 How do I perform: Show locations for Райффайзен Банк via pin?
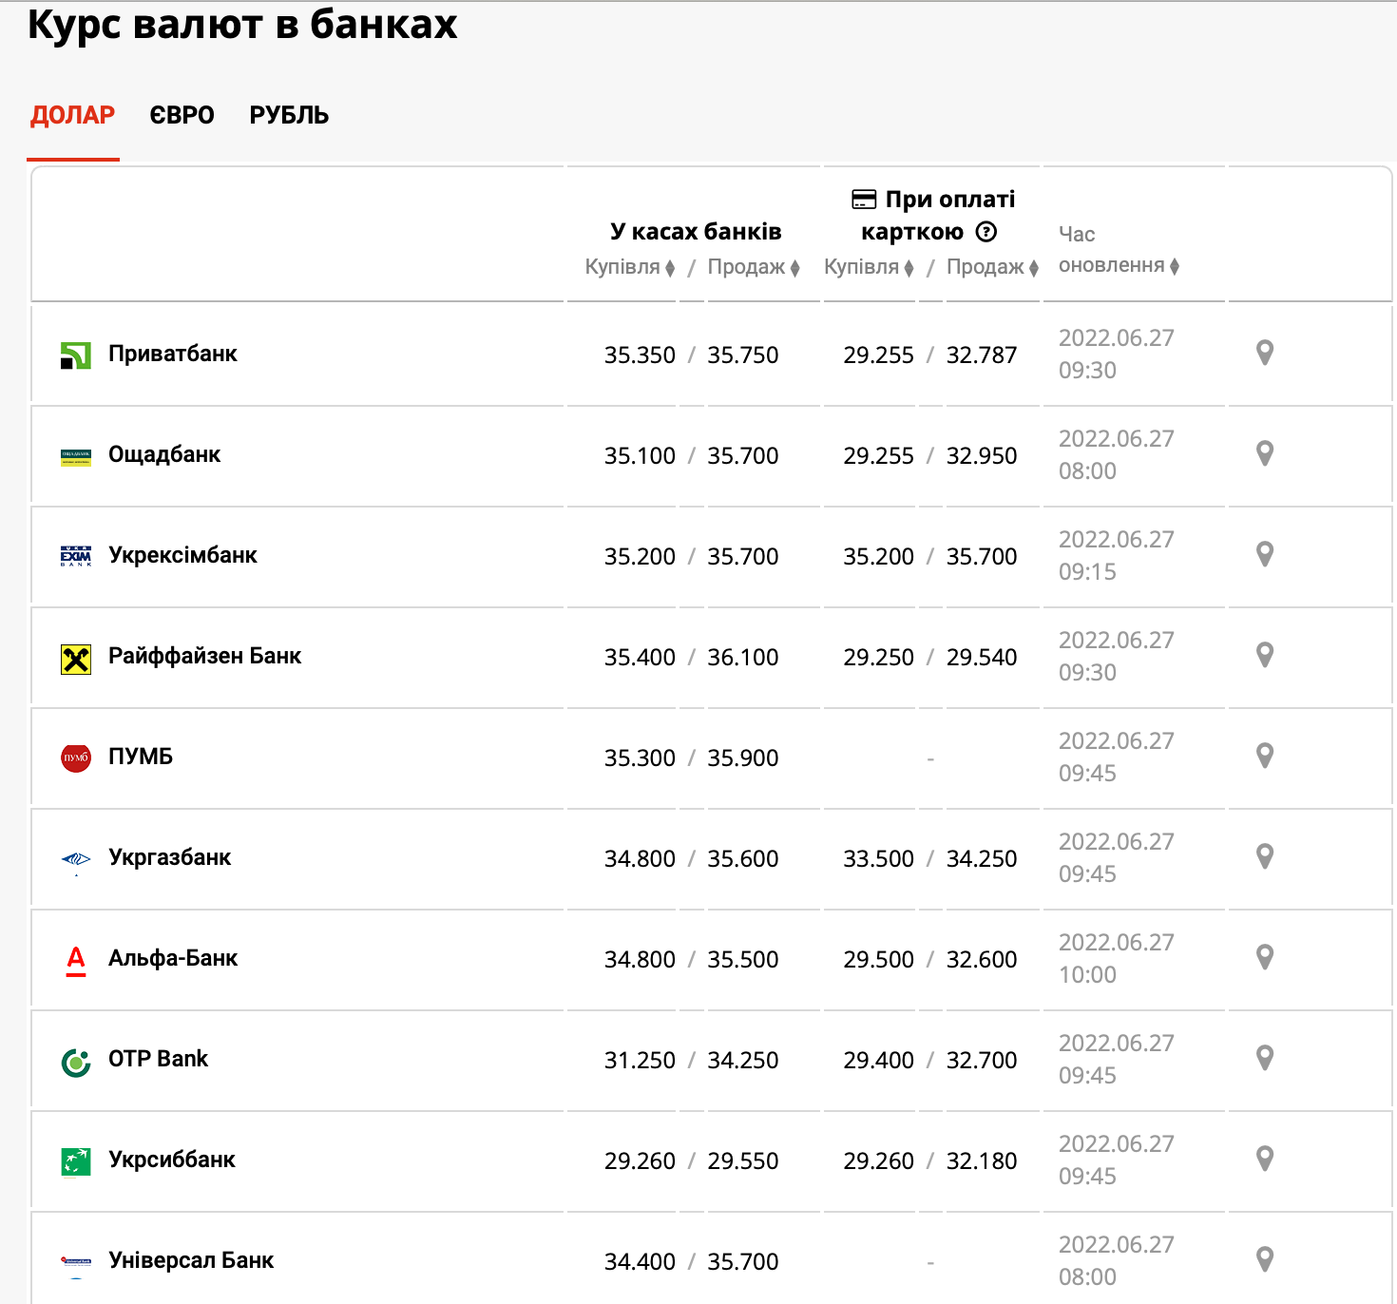coord(1264,655)
